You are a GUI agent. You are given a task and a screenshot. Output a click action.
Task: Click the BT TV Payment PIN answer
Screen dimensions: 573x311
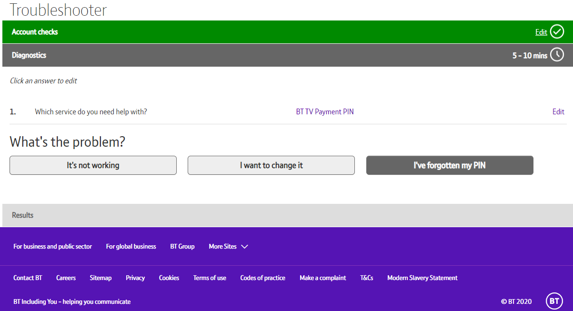pyautogui.click(x=325, y=112)
